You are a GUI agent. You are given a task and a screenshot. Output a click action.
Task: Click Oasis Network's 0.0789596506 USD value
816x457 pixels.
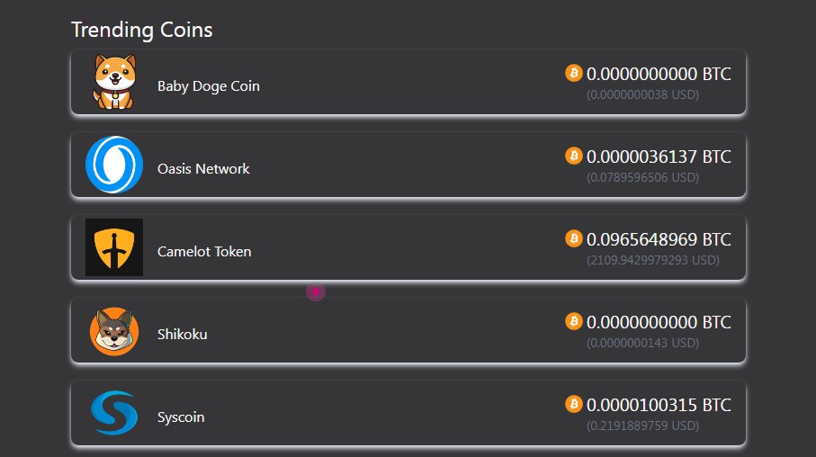pos(642,178)
